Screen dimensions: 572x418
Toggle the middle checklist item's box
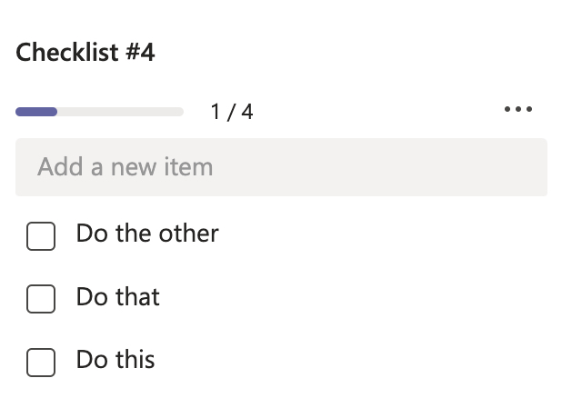point(41,298)
